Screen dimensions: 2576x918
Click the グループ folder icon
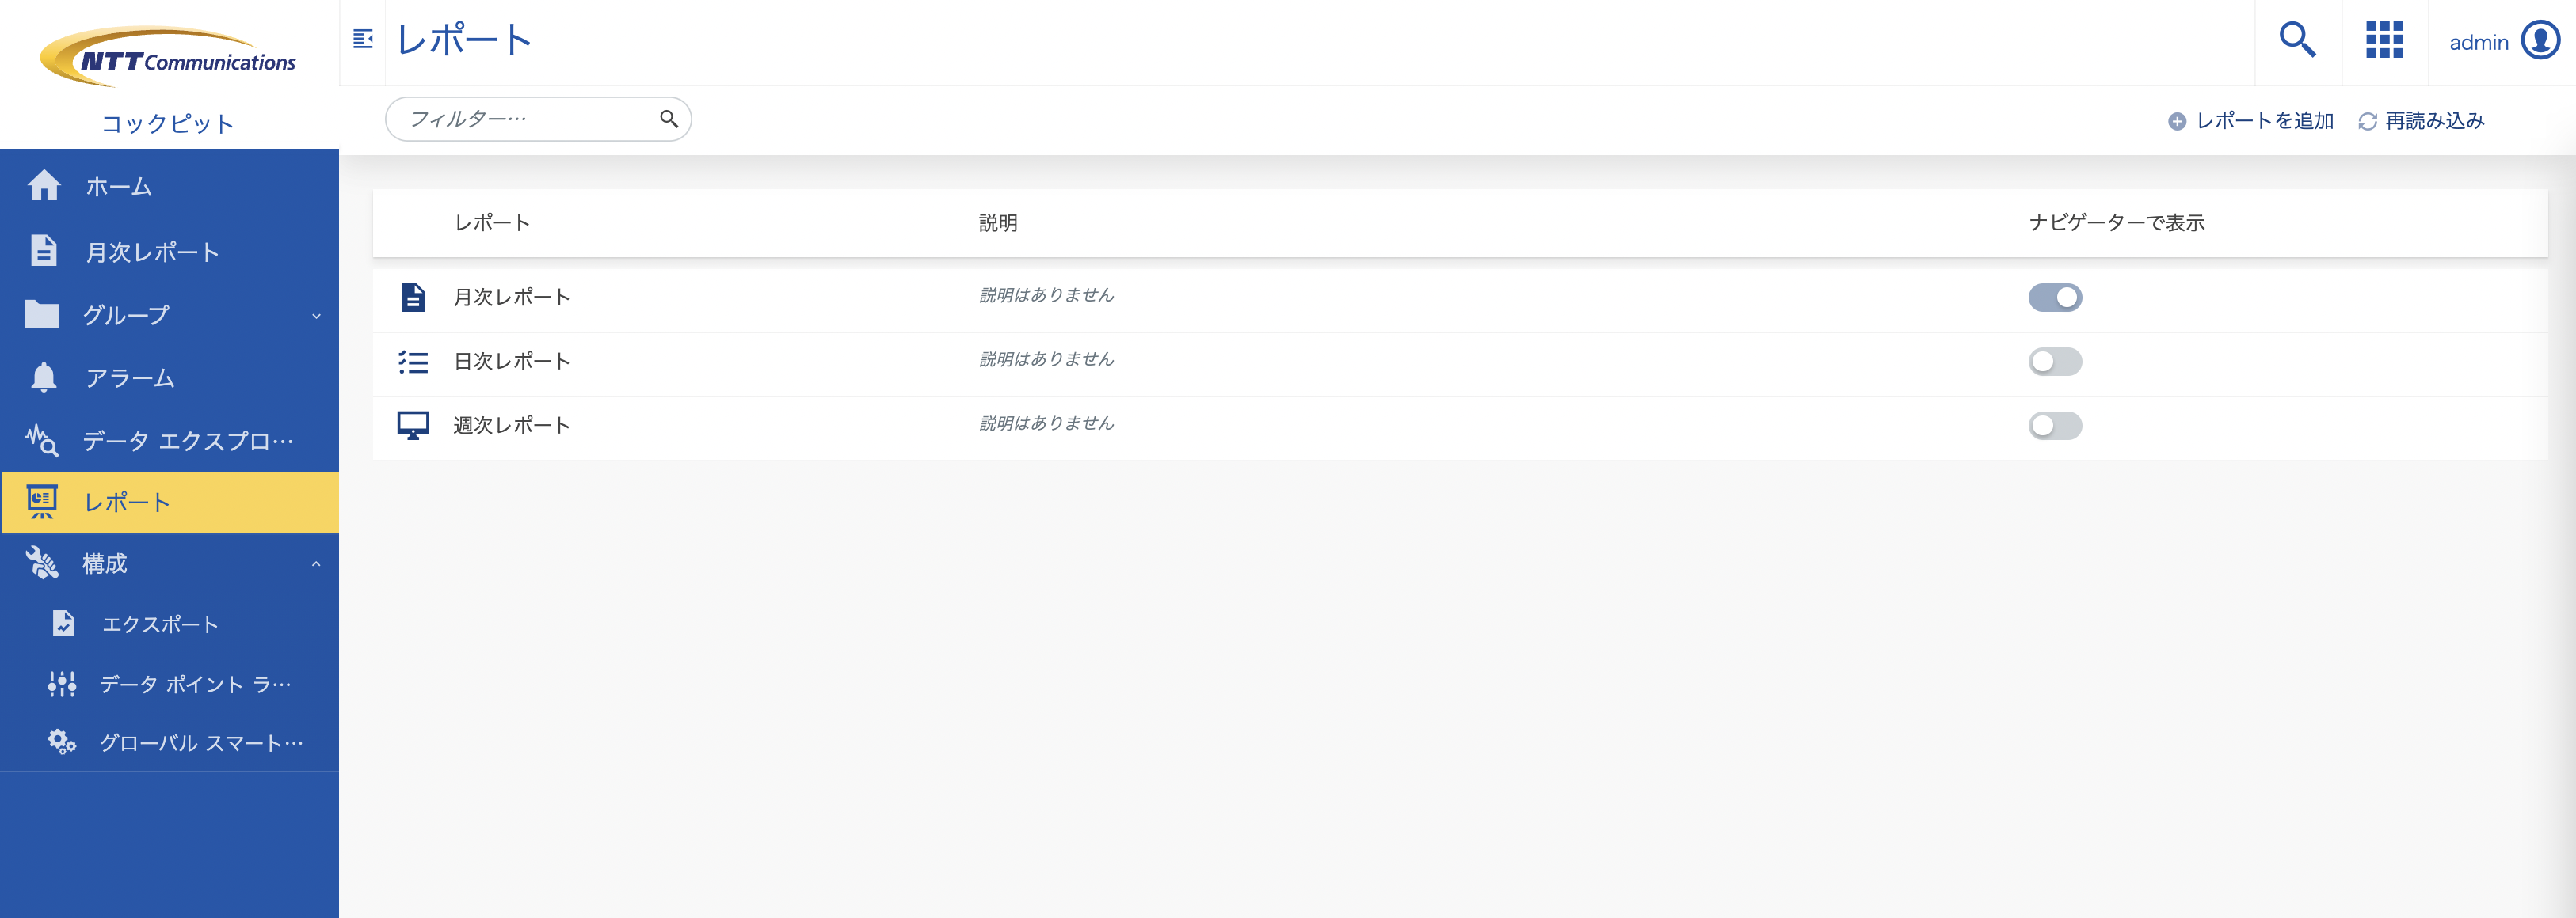click(x=42, y=313)
